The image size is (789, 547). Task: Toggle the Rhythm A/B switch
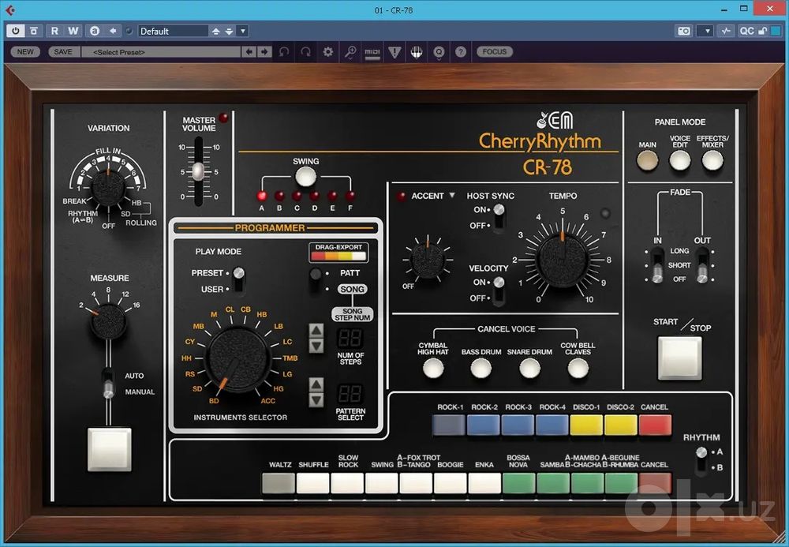[701, 460]
